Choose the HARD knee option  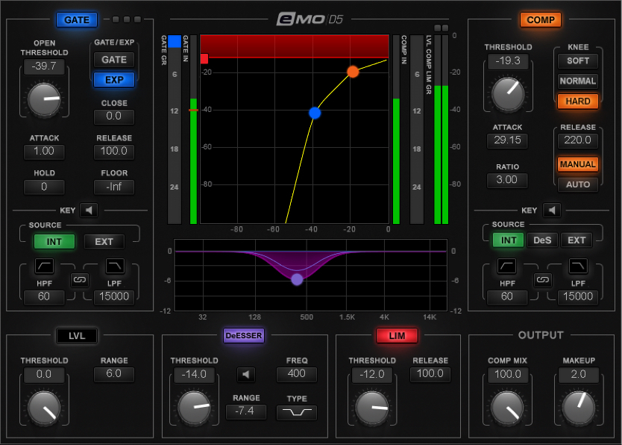click(577, 102)
